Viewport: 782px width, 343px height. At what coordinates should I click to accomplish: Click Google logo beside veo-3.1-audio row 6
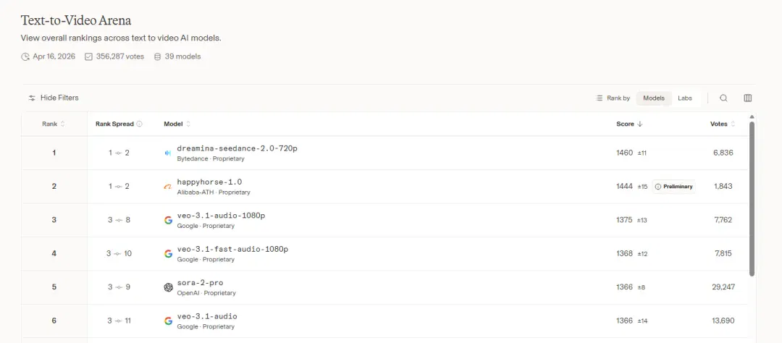click(168, 321)
